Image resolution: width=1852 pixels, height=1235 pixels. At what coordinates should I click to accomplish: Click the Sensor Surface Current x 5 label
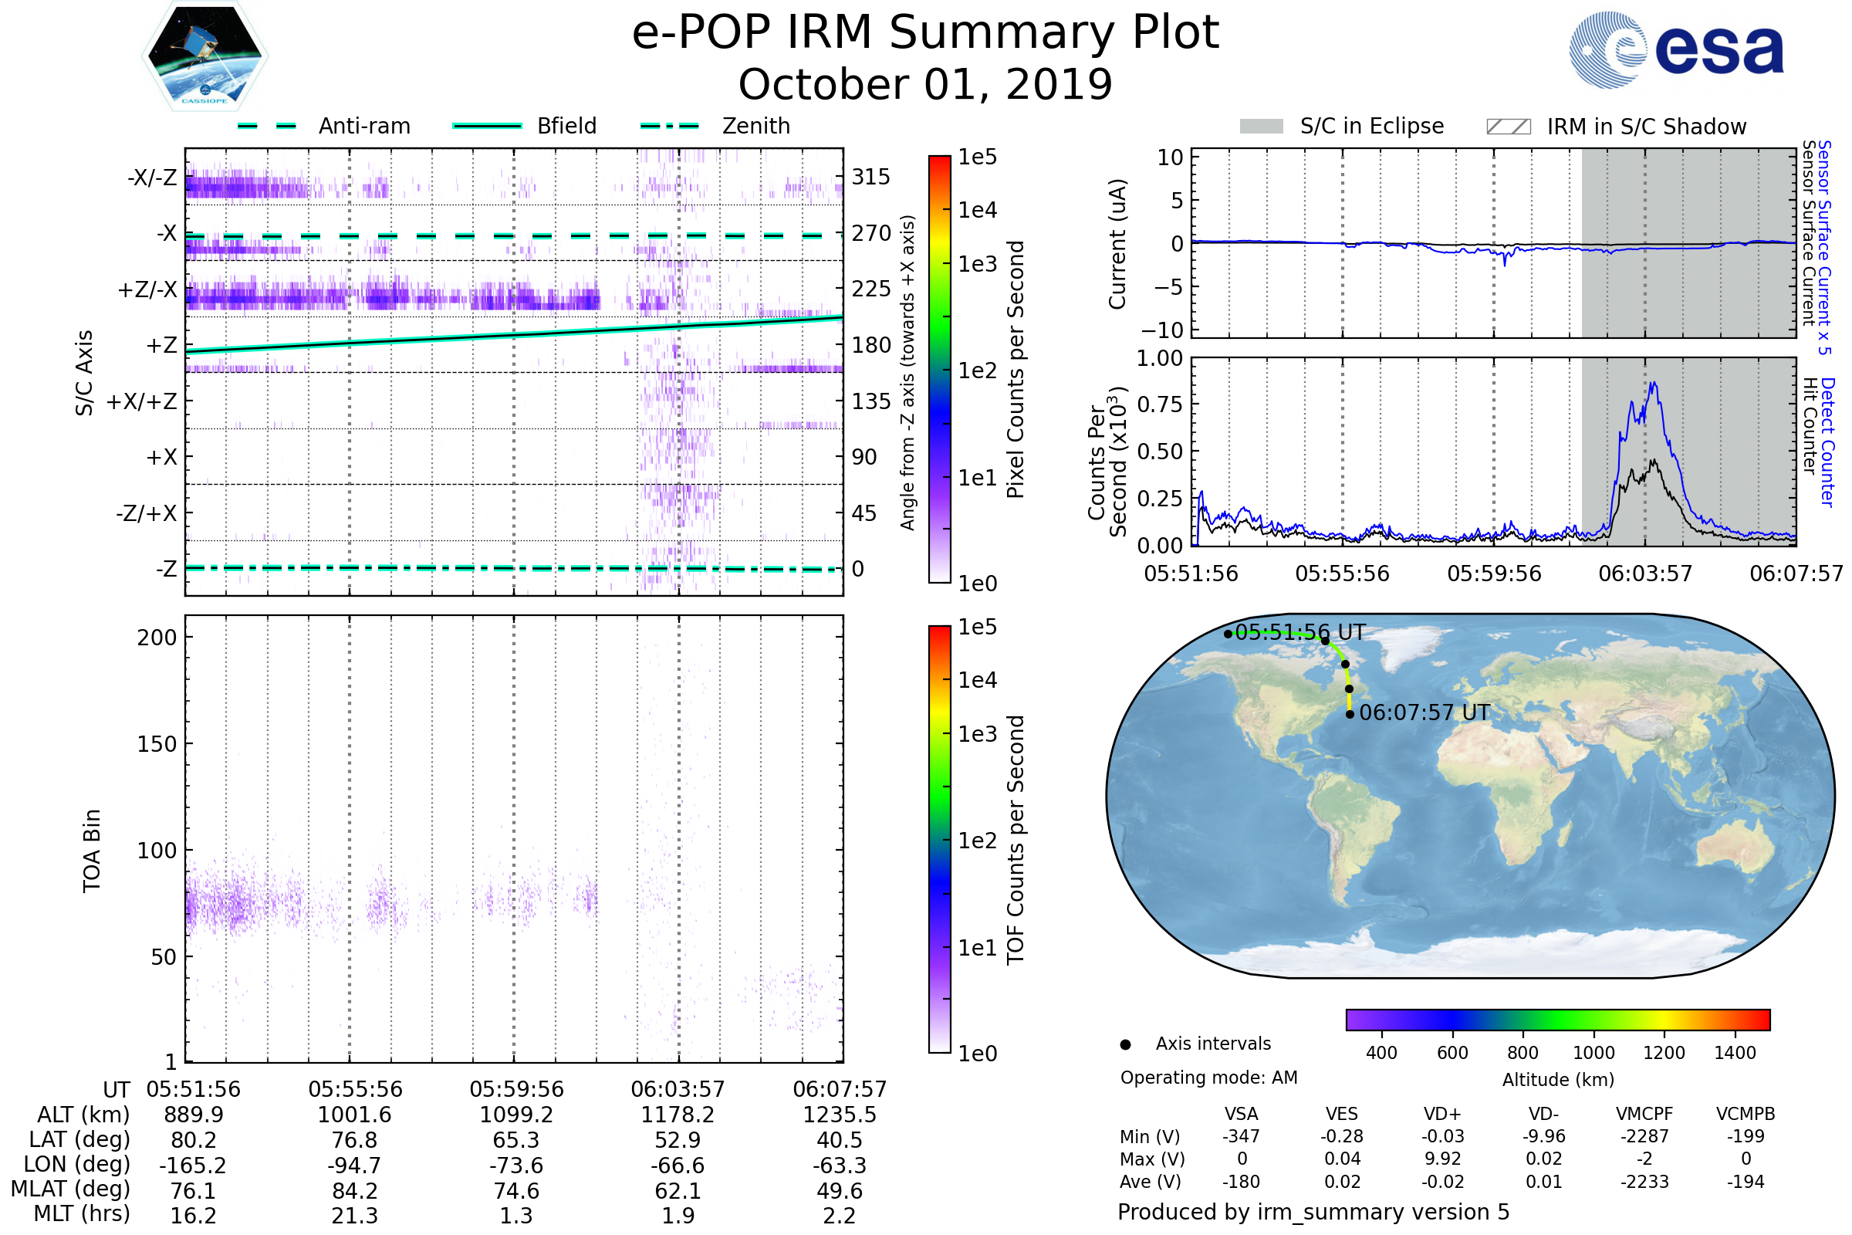coord(1824,247)
